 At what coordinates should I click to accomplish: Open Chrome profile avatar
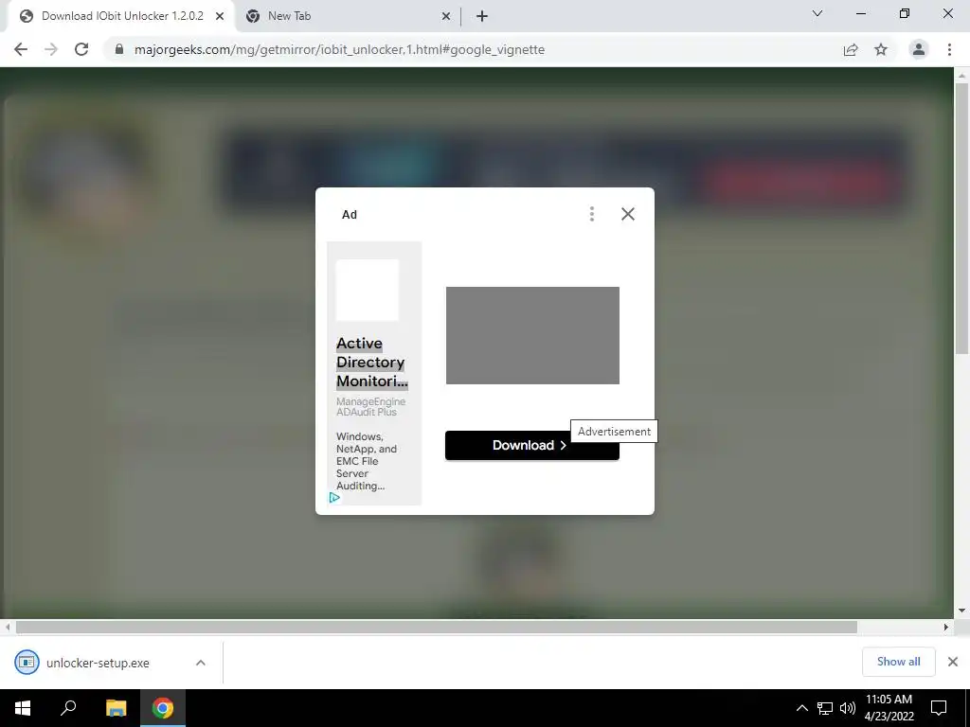click(919, 49)
